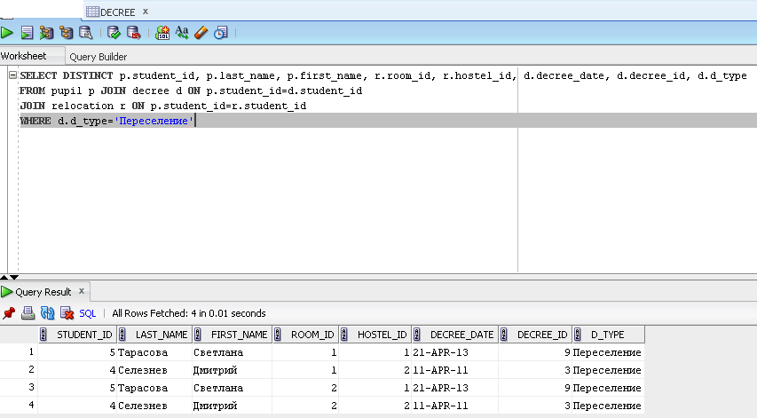This screenshot has height=418, width=757.
Task: Click the DECREE_DATE column header label
Action: pos(462,335)
